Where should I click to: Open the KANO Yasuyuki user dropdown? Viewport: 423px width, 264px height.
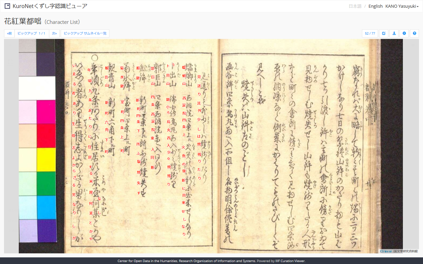[402, 6]
